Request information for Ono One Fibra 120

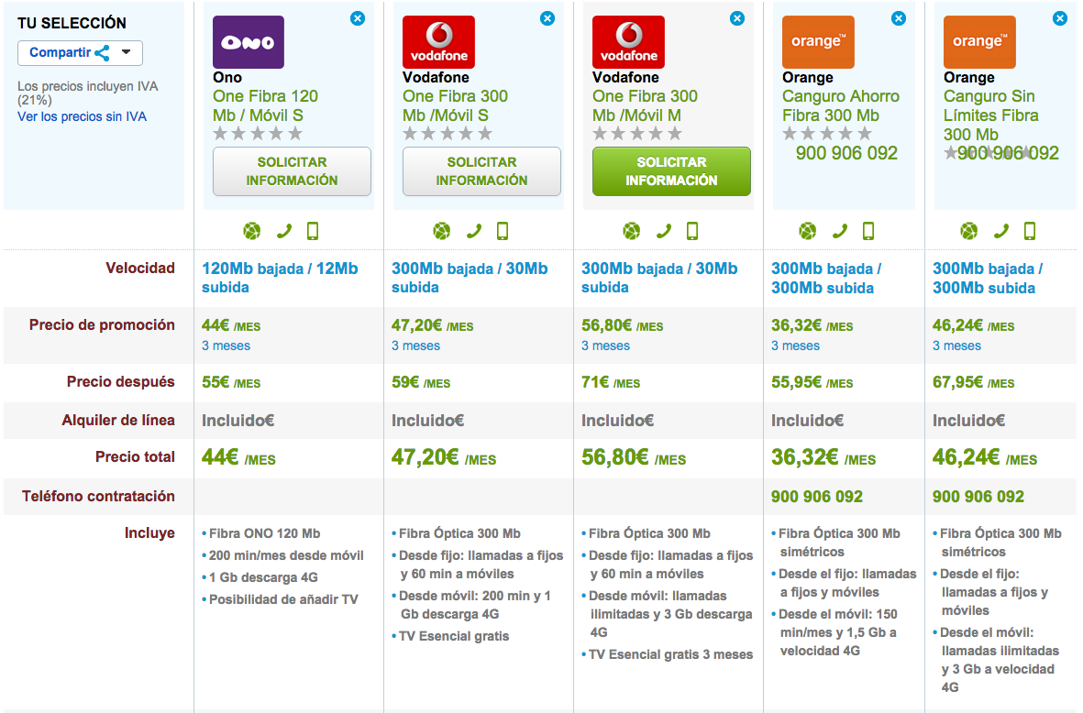292,171
